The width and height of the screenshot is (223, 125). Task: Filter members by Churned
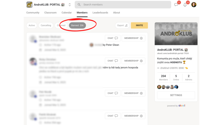click(61, 25)
